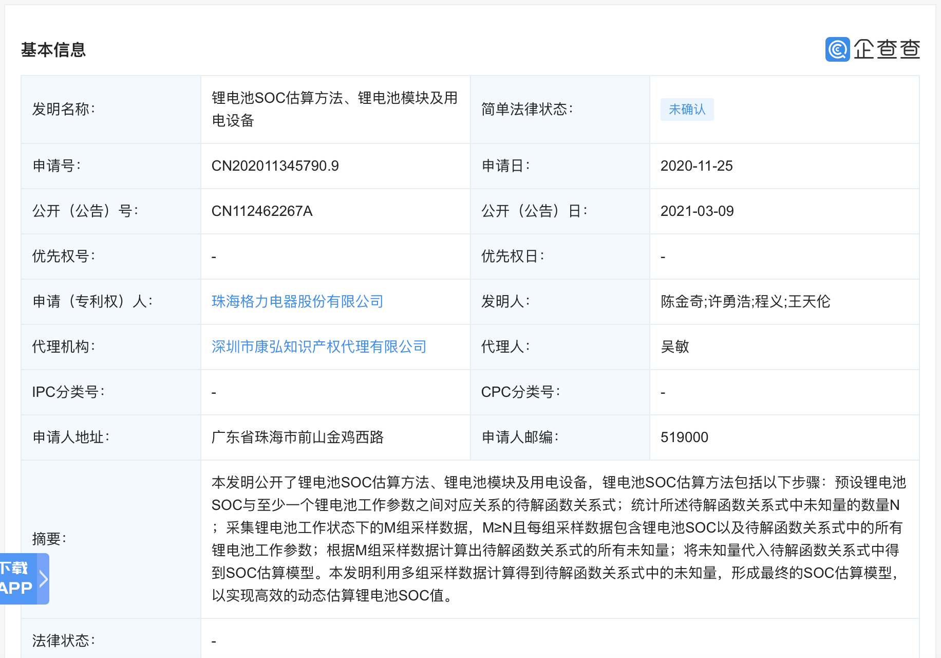Click applicant address 广东省珠海市前山金鸡西路
Viewport: 941px width, 658px height.
(297, 437)
